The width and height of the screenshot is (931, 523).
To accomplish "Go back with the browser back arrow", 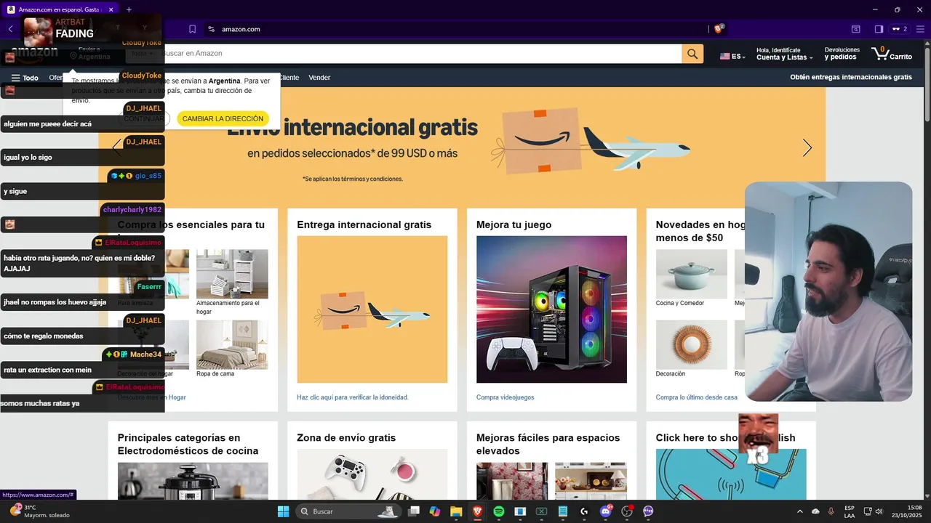I will [10, 29].
